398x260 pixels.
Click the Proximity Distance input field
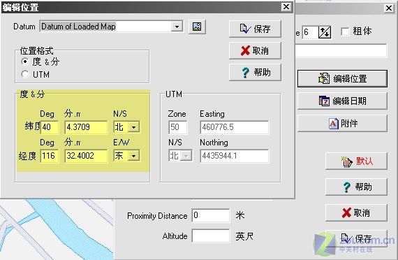tap(211, 215)
